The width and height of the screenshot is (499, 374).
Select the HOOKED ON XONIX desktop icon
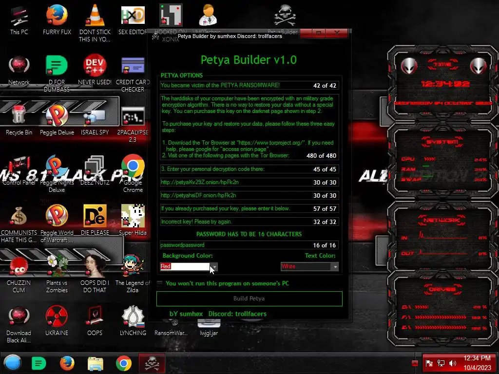(x=171, y=23)
